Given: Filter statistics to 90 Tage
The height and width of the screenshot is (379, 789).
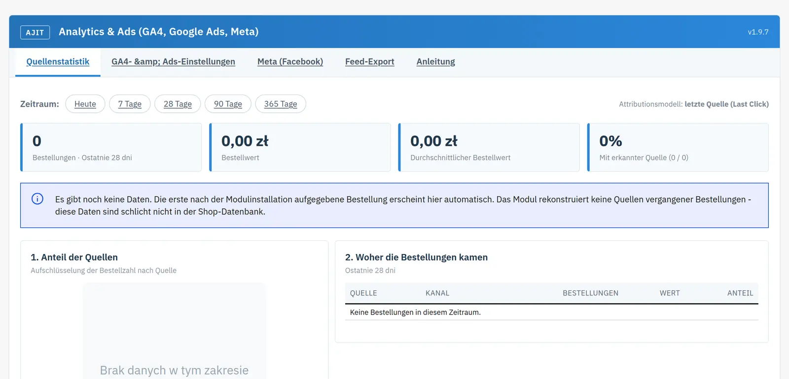Looking at the screenshot, I should click(228, 104).
